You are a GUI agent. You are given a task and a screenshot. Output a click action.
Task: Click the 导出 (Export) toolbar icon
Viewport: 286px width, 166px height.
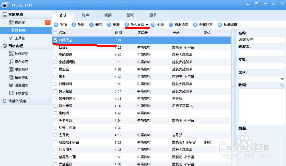pyautogui.click(x=74, y=25)
